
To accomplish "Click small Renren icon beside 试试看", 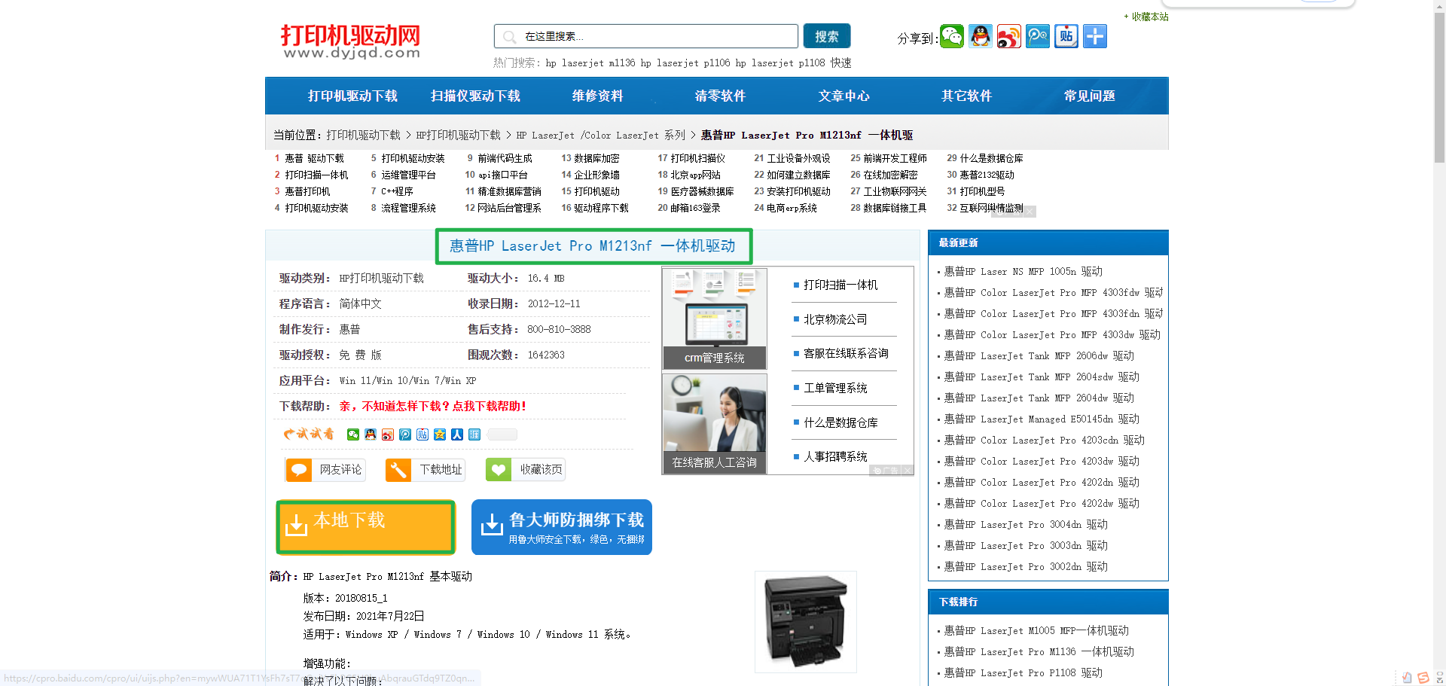I will [x=457, y=434].
